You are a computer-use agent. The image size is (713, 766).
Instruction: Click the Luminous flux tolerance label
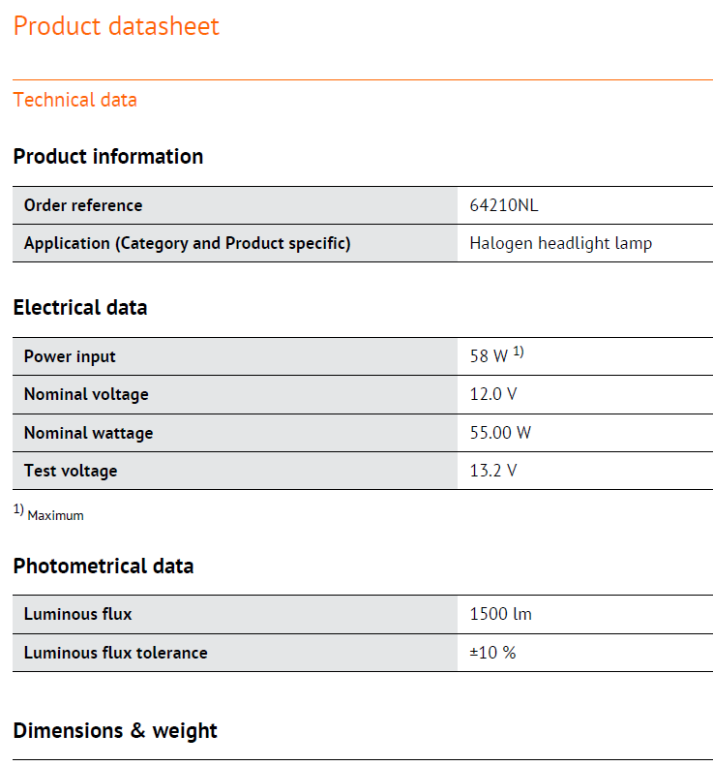coord(115,653)
